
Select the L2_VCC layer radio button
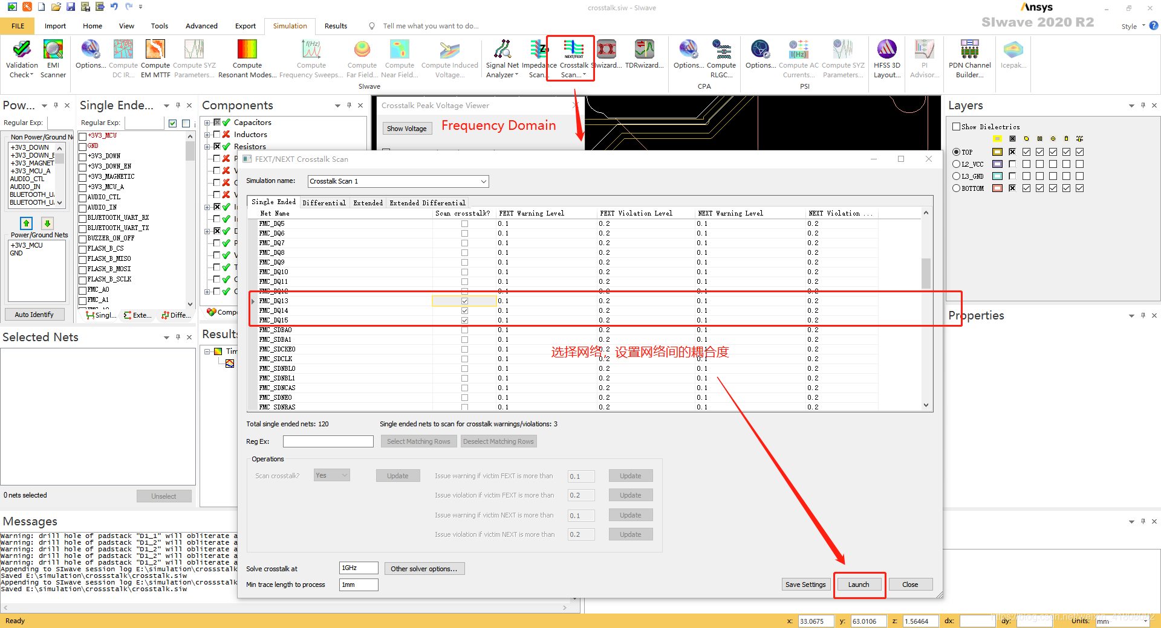pos(957,164)
